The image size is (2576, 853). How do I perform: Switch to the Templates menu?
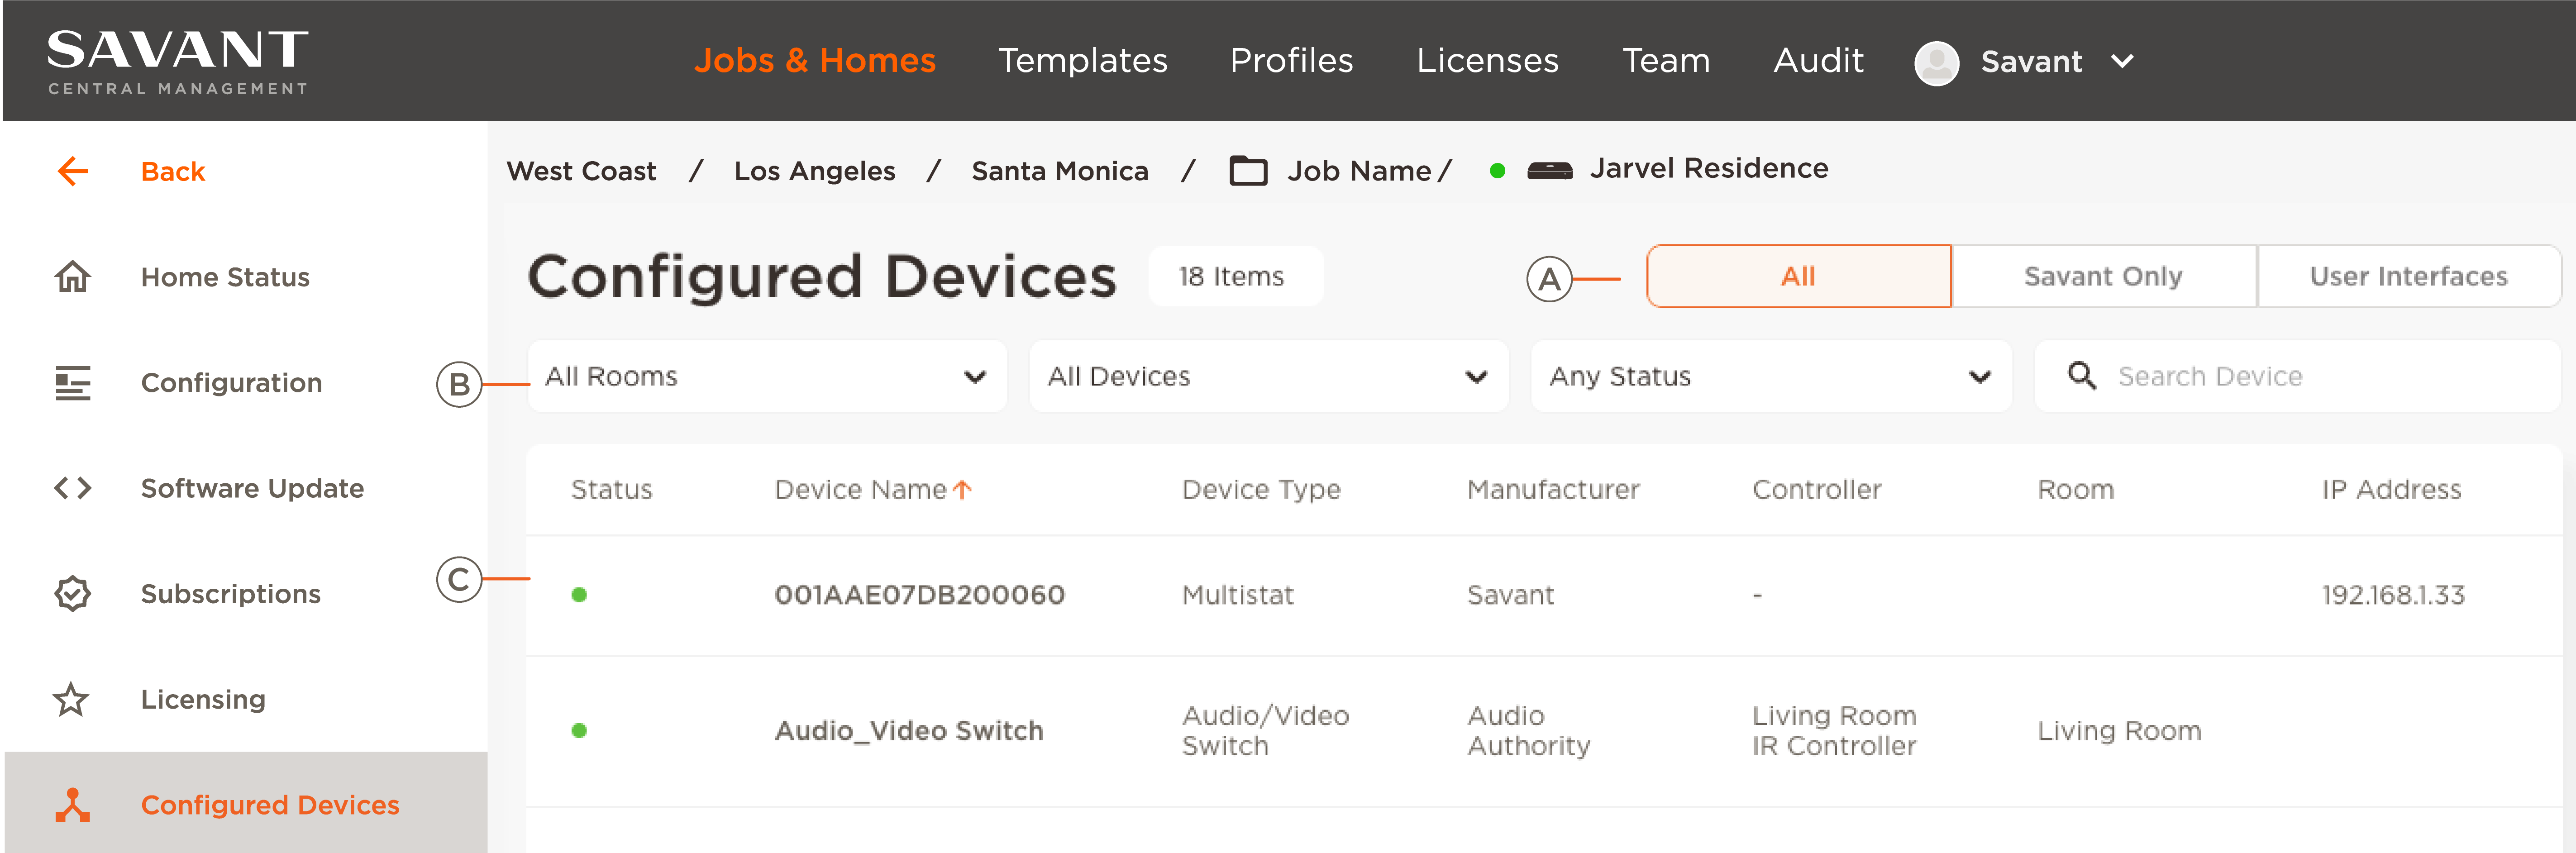[1083, 60]
